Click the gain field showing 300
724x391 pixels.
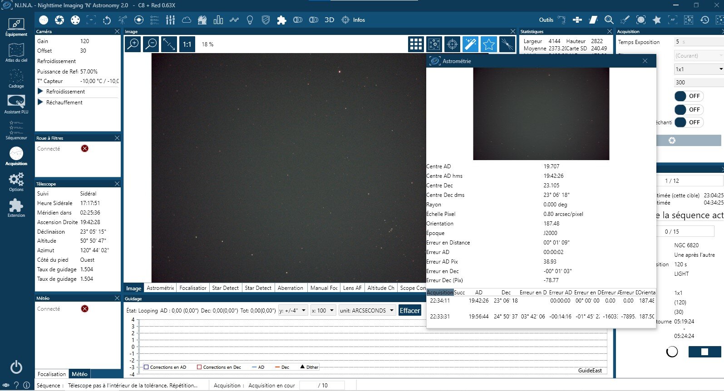(x=699, y=83)
